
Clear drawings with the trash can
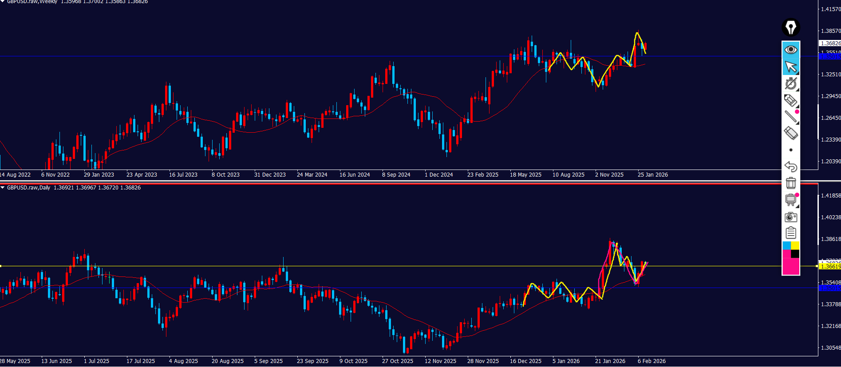point(790,183)
